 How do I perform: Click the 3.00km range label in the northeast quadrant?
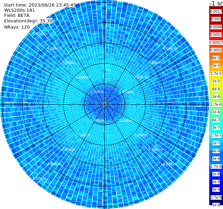coord(155,63)
